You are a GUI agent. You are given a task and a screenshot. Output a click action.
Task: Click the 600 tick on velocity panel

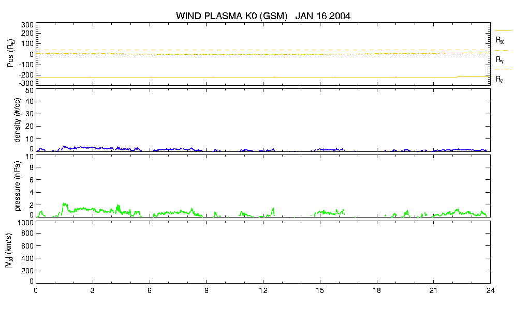(27, 246)
